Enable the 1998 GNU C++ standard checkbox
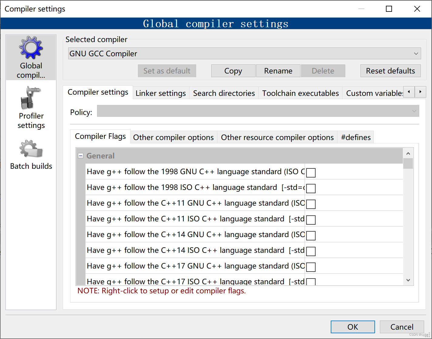 point(311,173)
